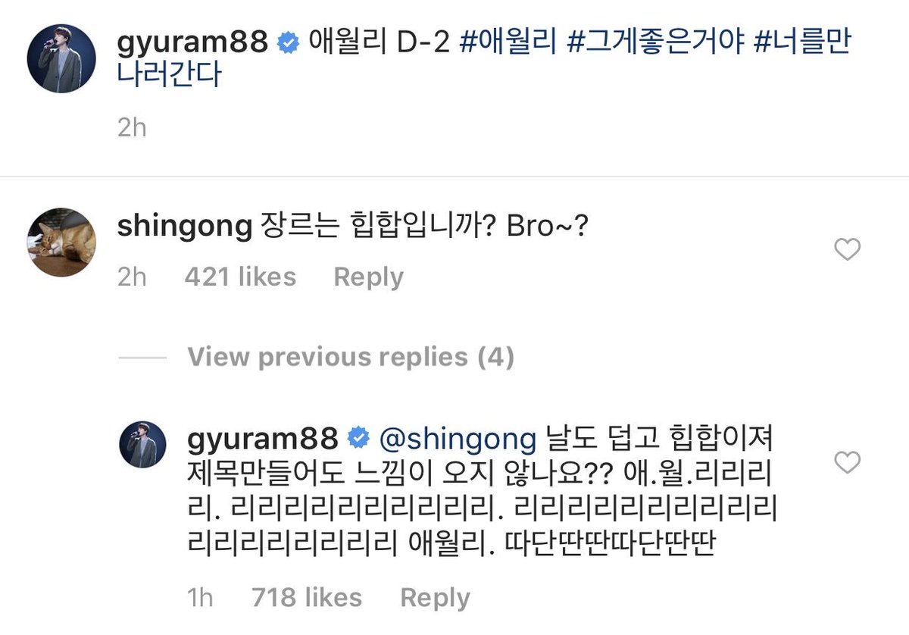Reply to gyuram88's reply comment
The width and height of the screenshot is (909, 635).
click(x=435, y=597)
